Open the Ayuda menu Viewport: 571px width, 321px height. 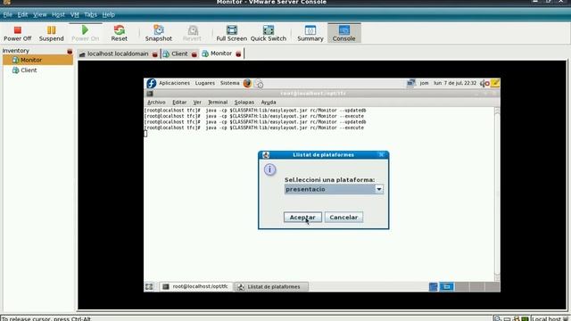[x=269, y=103]
